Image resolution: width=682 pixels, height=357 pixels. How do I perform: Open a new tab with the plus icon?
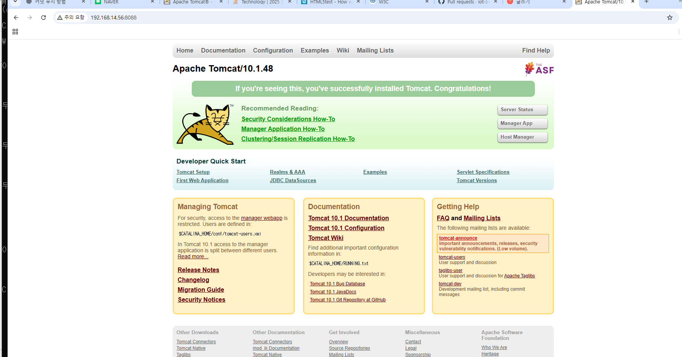tap(647, 2)
